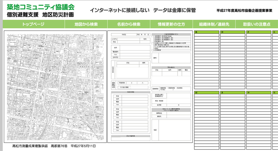
Task: Select the や index column header
Action: pos(258,92)
